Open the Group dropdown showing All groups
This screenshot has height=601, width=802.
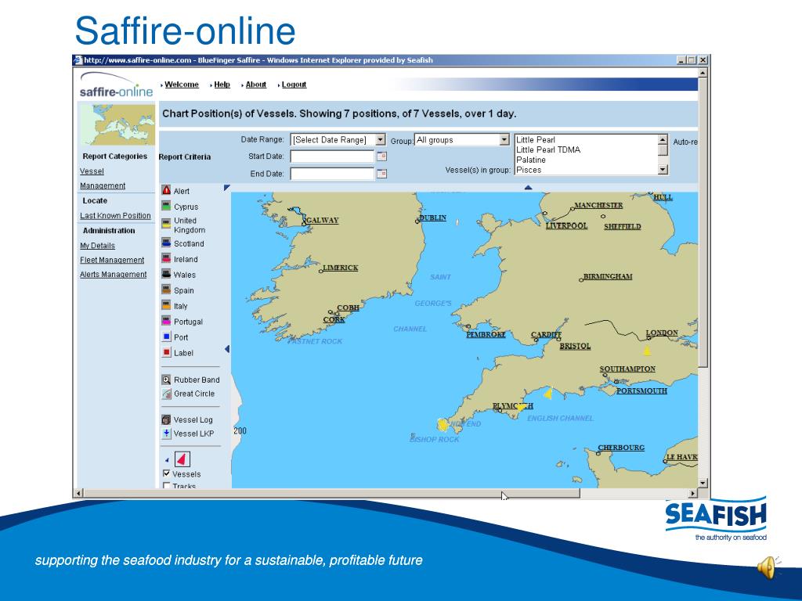tap(504, 139)
